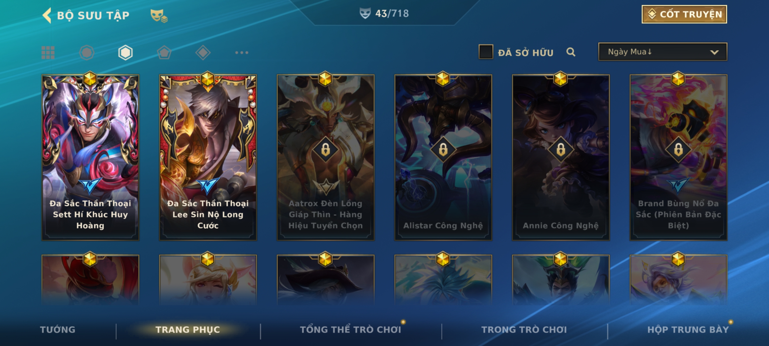Image resolution: width=769 pixels, height=346 pixels.
Task: Open the mask and coins icon
Action: coord(159,15)
